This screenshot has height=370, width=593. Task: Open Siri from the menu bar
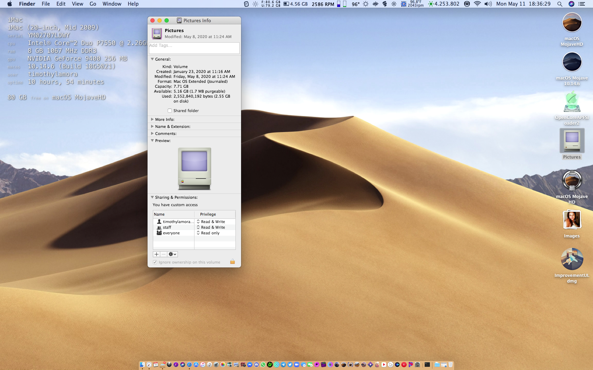(571, 4)
